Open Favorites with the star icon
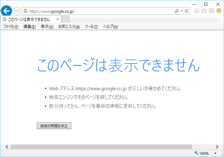The height and width of the screenshot is (157, 224). 204,11
